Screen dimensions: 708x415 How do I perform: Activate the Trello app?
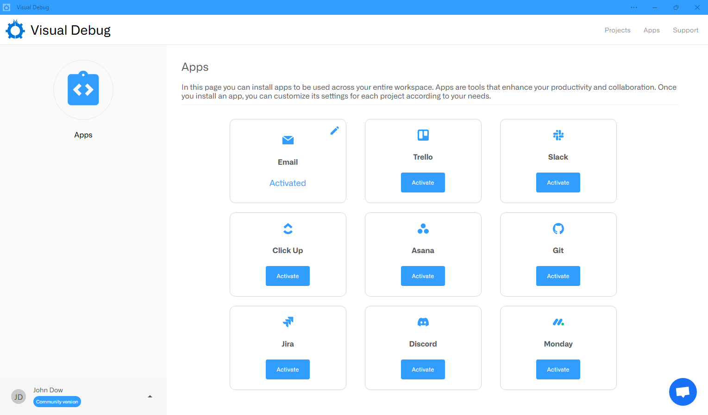(x=423, y=182)
